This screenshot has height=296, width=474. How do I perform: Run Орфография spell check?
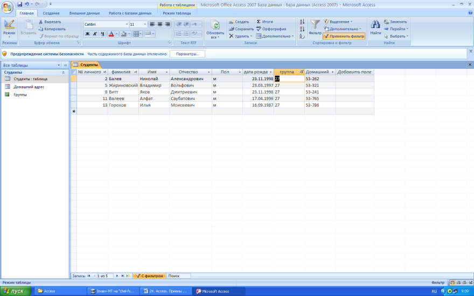(x=271, y=29)
